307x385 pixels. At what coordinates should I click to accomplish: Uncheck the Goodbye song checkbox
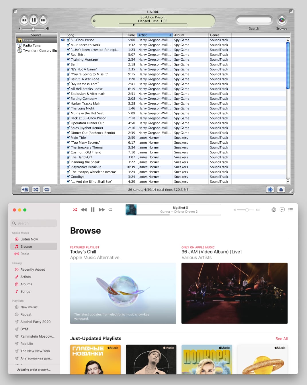tap(68, 177)
